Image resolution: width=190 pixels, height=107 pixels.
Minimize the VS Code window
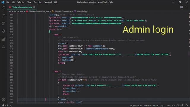(x=173, y=2)
